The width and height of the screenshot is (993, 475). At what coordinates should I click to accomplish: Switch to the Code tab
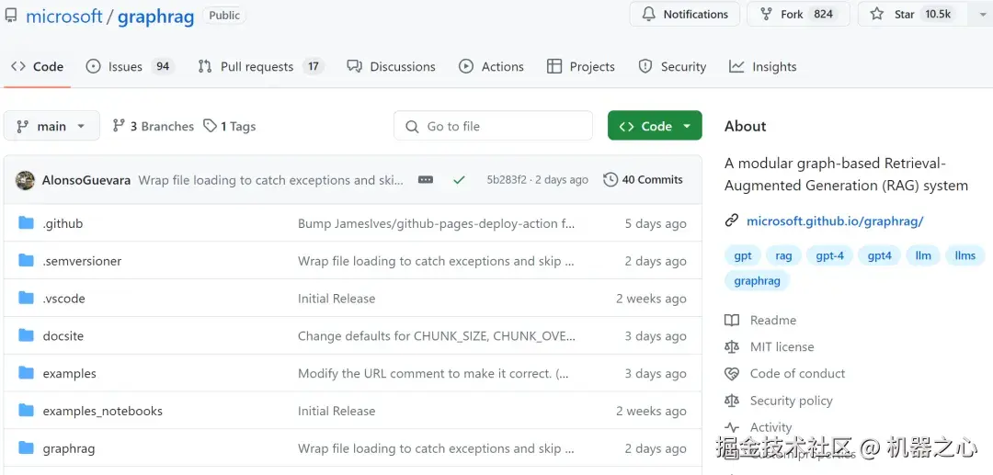[38, 66]
